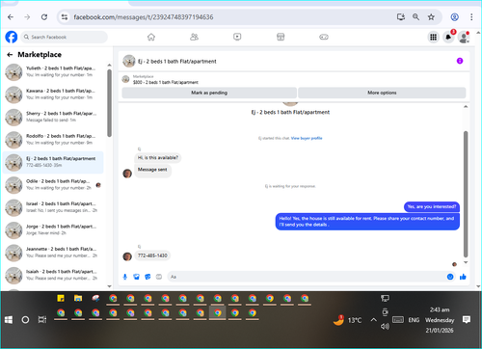Open the zoom magnifier icon in address bar
Image resolution: width=482 pixels, height=349 pixels.
coord(415,17)
